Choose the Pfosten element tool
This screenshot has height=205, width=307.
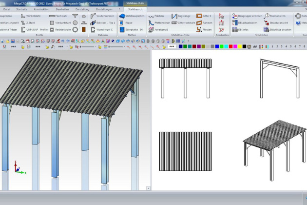point(204,29)
